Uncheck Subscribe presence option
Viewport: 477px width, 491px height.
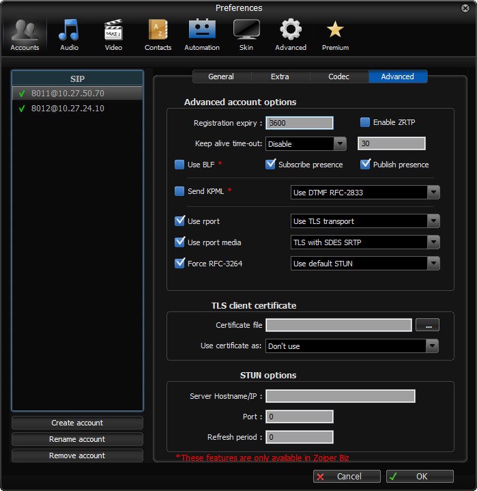[x=270, y=165]
